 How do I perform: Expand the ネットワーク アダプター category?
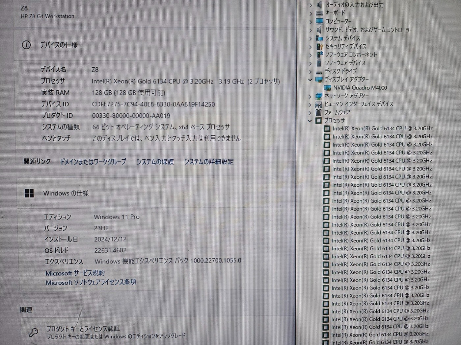point(310,96)
